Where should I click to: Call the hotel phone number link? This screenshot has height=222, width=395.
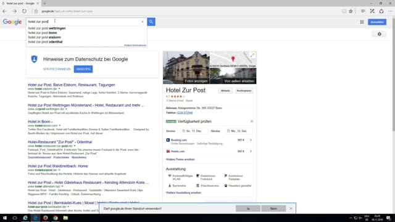click(x=185, y=113)
